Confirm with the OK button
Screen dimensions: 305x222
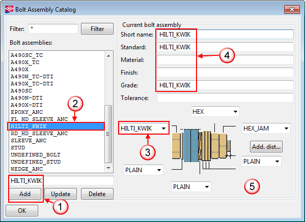tap(22, 210)
